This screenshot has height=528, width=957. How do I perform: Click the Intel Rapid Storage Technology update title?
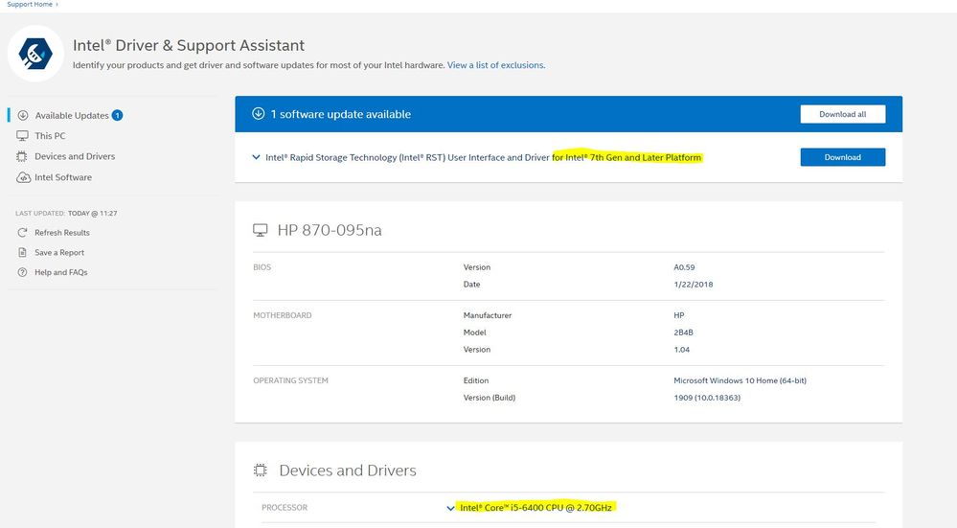[484, 157]
